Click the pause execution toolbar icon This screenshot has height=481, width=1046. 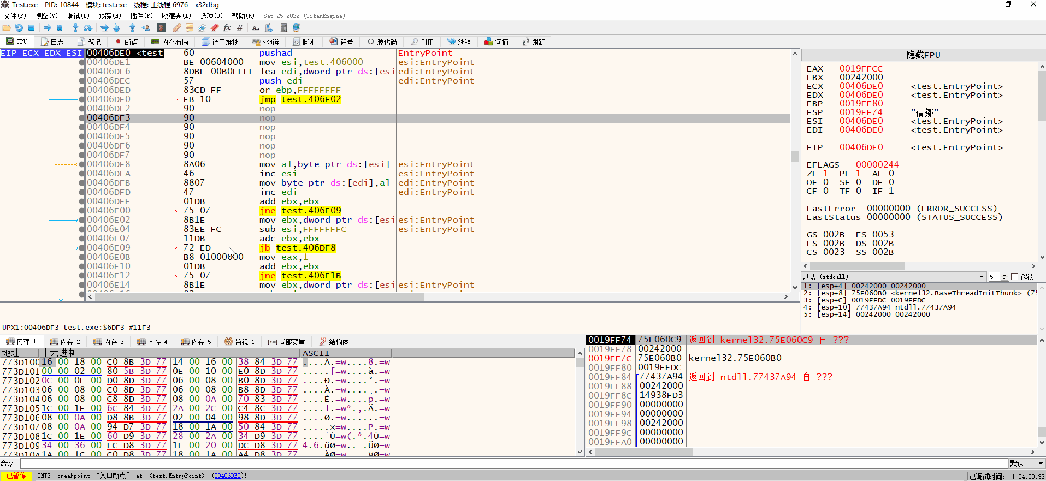60,28
